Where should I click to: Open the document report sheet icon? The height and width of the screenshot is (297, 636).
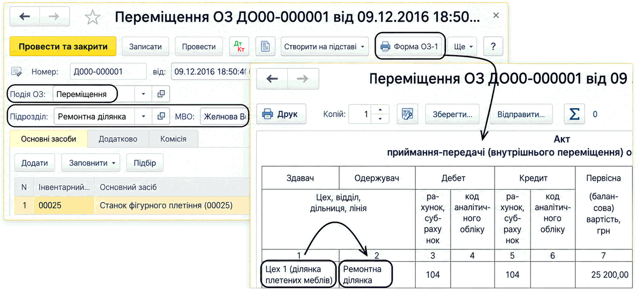(x=265, y=46)
